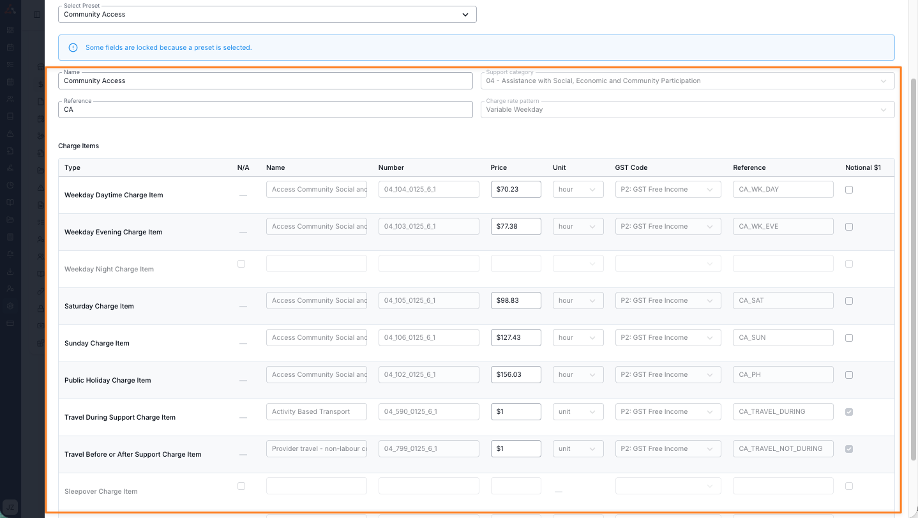Enable Notional $1 for Weekday Daytime item

849,190
